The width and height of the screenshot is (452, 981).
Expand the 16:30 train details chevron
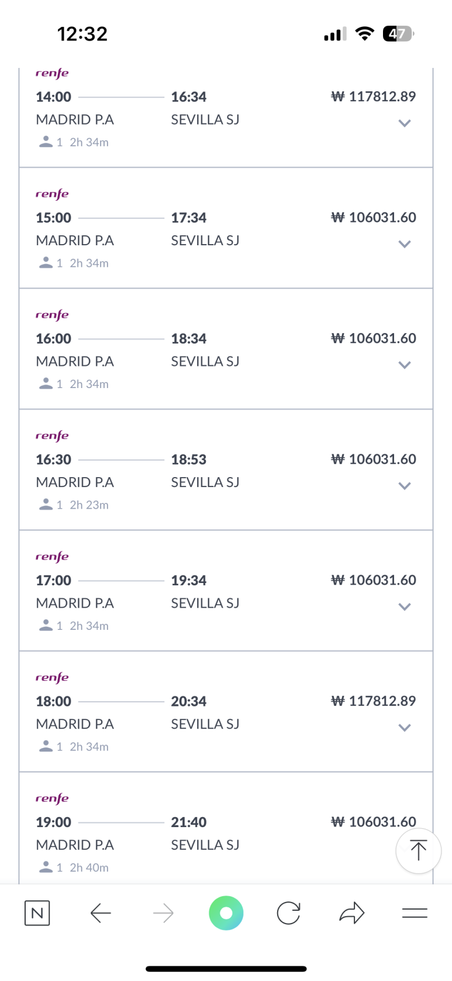click(x=405, y=486)
